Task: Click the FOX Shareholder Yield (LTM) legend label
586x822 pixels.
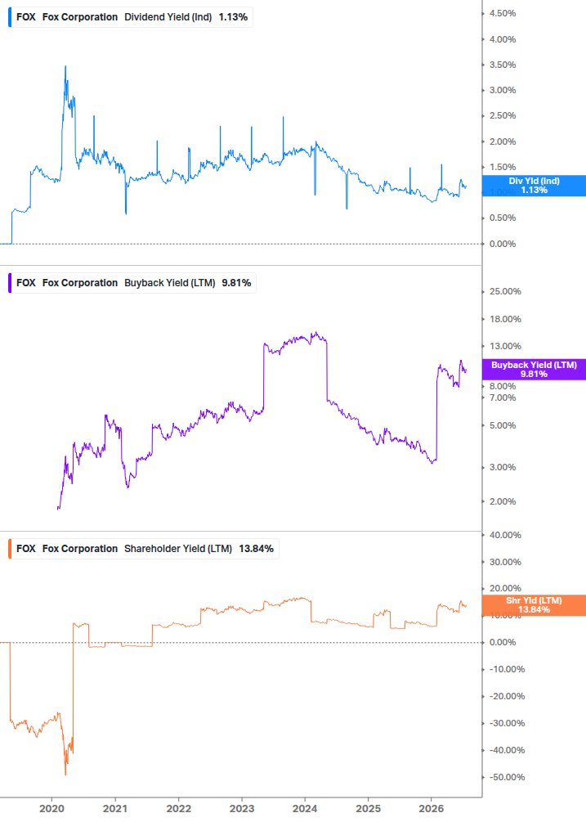Action: (144, 549)
